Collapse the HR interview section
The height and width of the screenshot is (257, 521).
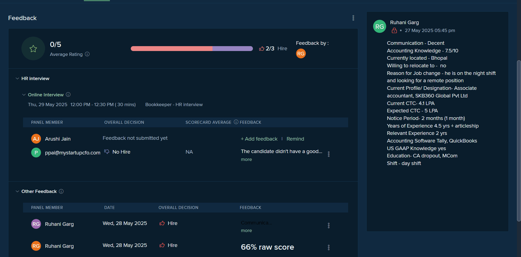click(17, 78)
